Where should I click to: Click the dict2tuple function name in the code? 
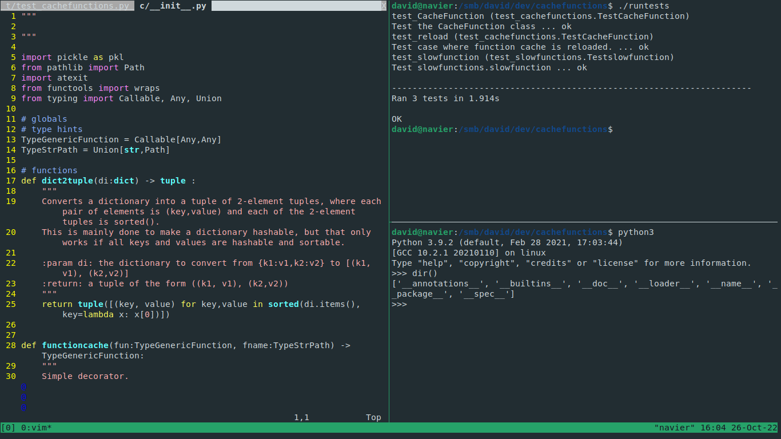point(67,181)
